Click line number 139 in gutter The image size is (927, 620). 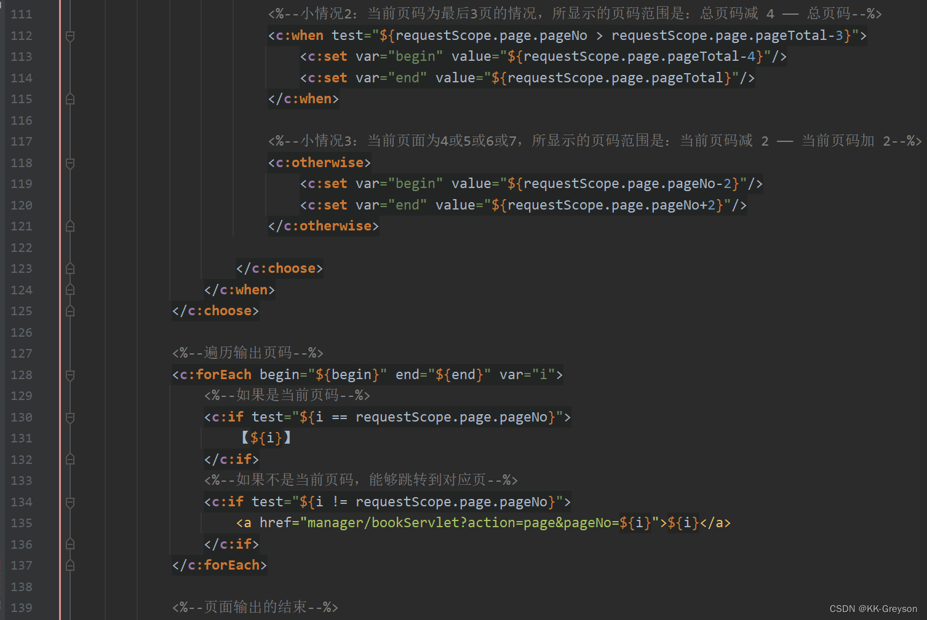click(22, 608)
